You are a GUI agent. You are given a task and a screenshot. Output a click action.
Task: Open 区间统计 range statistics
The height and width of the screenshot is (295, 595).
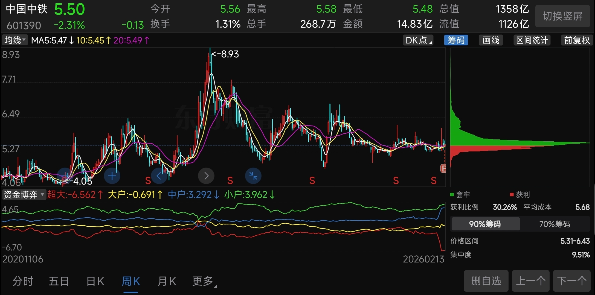[532, 40]
